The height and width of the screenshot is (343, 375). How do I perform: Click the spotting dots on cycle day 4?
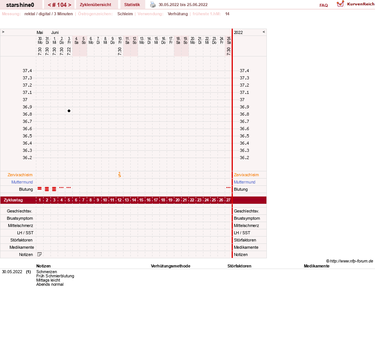point(62,188)
